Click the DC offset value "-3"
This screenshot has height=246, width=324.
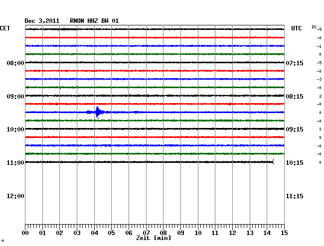point(319,79)
